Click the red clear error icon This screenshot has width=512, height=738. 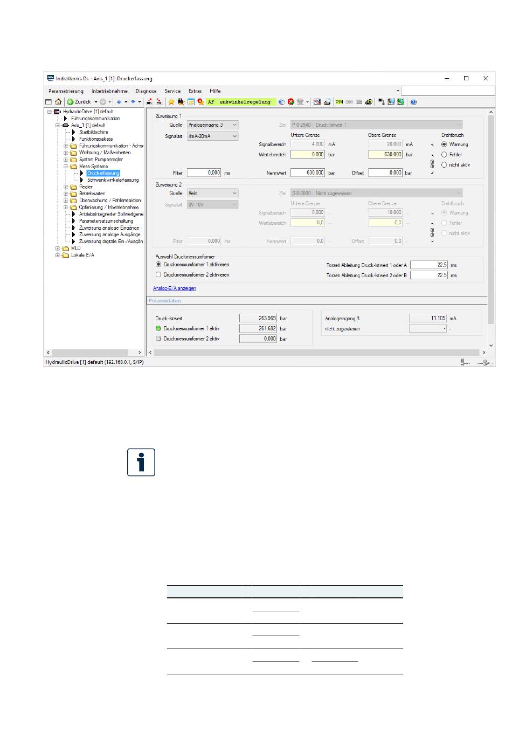291,102
